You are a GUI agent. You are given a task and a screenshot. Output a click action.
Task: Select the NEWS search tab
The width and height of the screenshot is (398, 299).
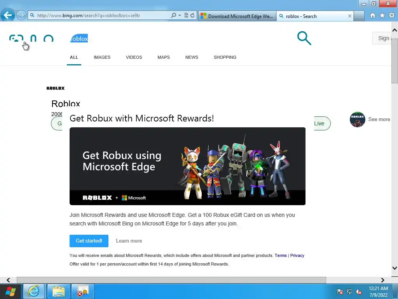pos(192,57)
